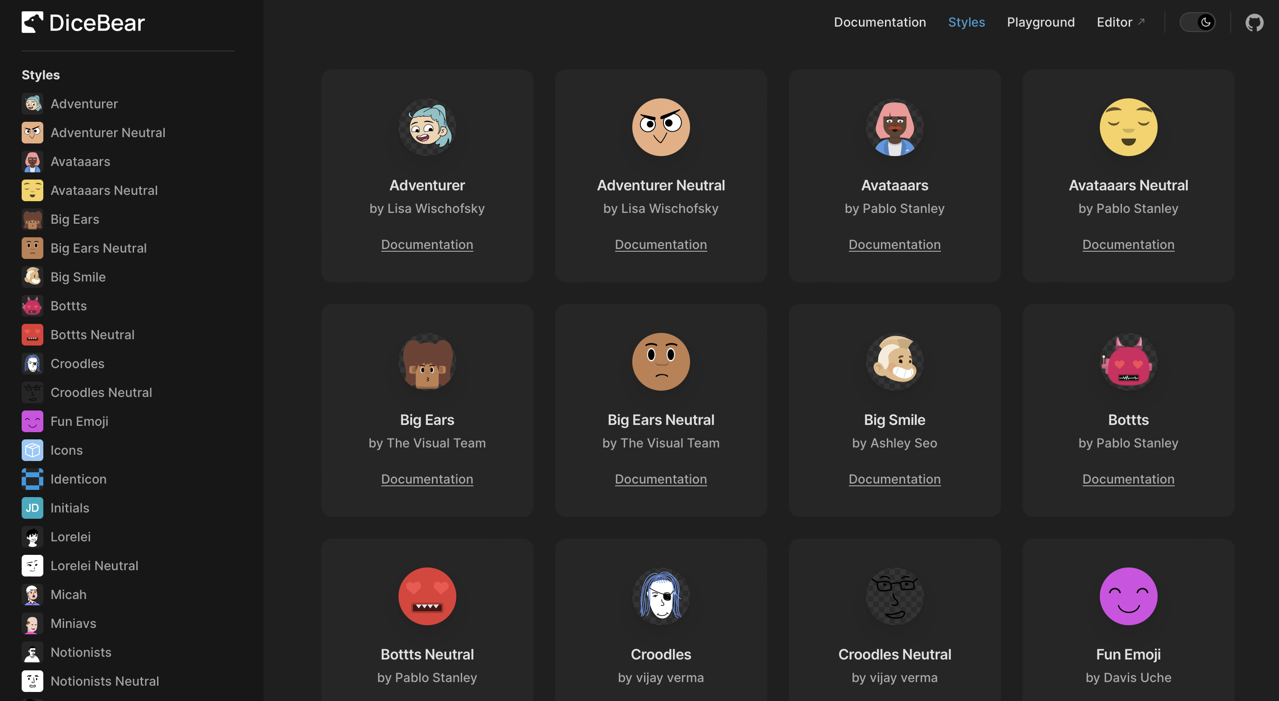Viewport: 1279px width, 701px height.
Task: Click 'by Davis Uche' author text
Action: [x=1128, y=678]
